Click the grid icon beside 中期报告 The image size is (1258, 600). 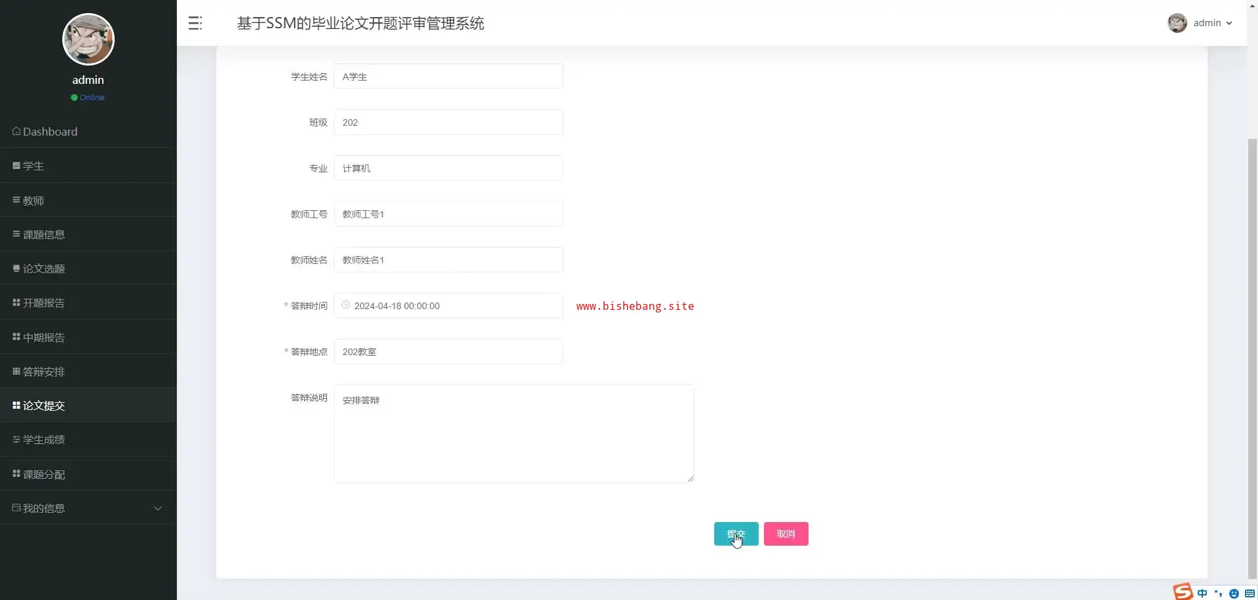click(x=16, y=337)
